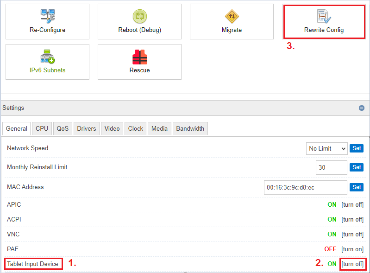Turn on PAE setting

point(352,249)
